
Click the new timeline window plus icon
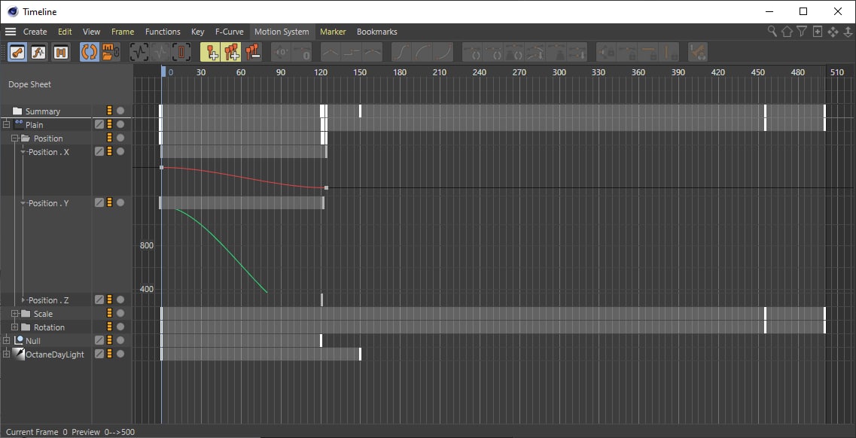click(818, 32)
